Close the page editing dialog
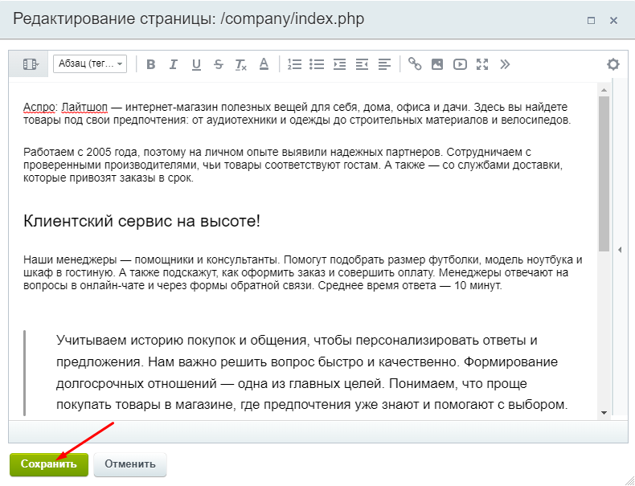This screenshot has height=486, width=635. [x=613, y=20]
